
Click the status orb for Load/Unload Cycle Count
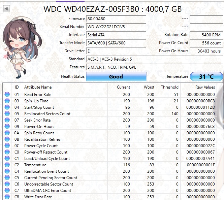click(x=7, y=158)
